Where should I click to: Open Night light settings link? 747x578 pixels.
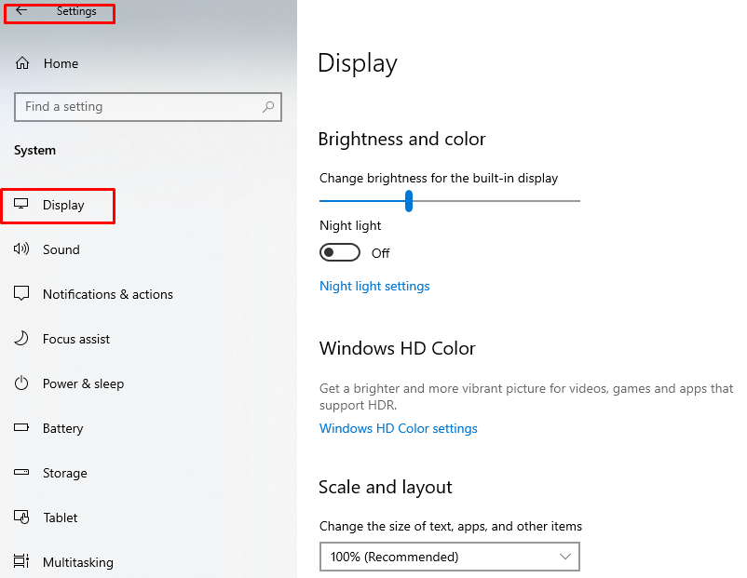(x=374, y=286)
